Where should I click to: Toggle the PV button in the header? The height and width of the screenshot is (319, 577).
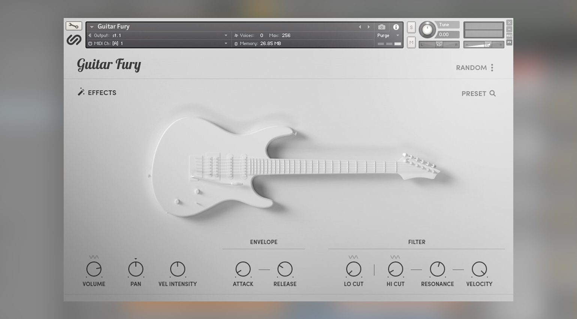[509, 42]
